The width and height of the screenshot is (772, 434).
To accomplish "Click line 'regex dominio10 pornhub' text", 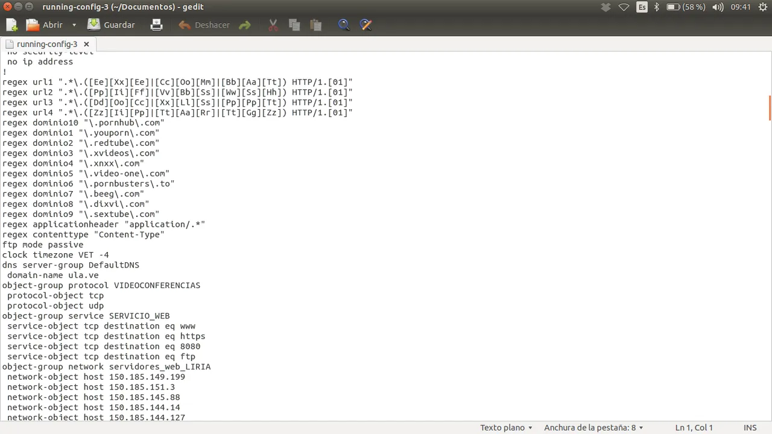I will click(83, 122).
